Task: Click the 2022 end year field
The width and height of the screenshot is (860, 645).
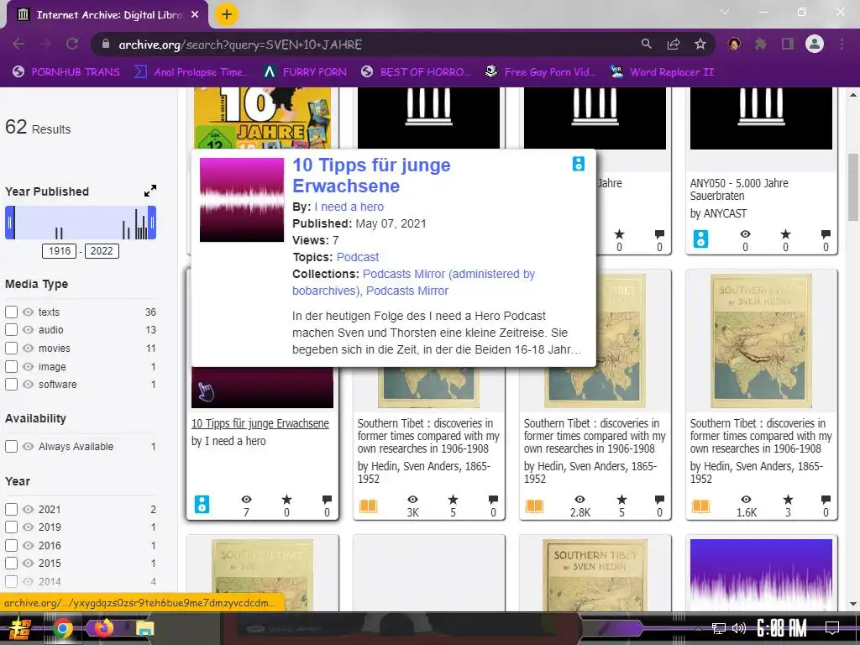Action: [x=102, y=251]
